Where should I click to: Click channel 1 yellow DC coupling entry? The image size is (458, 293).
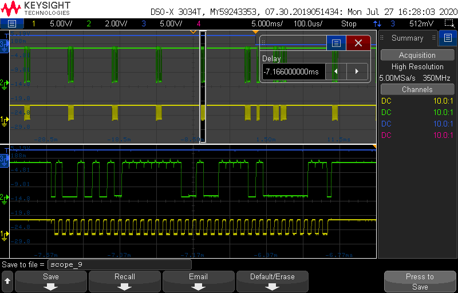[386, 101]
